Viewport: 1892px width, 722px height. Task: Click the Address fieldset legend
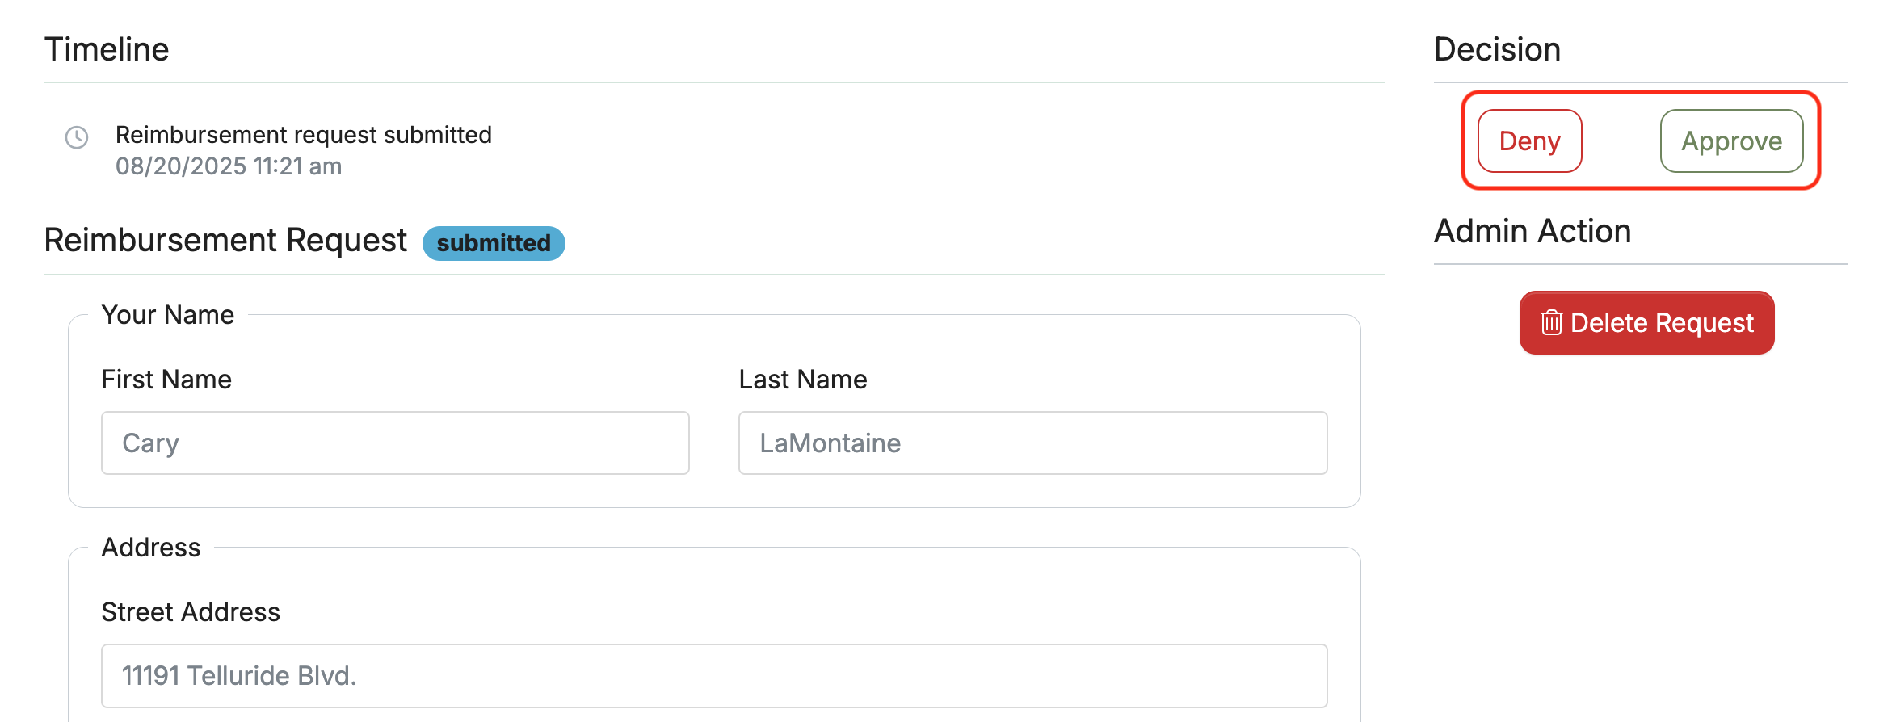click(x=151, y=548)
